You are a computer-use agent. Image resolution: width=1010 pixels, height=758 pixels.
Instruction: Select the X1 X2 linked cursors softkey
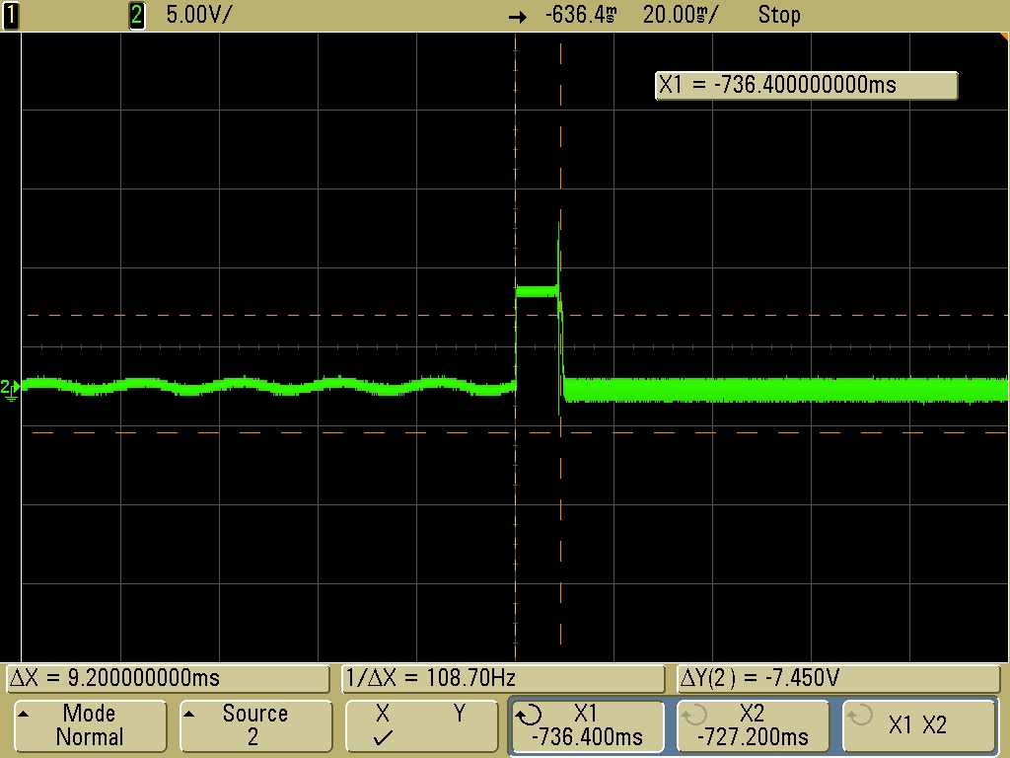(x=918, y=725)
